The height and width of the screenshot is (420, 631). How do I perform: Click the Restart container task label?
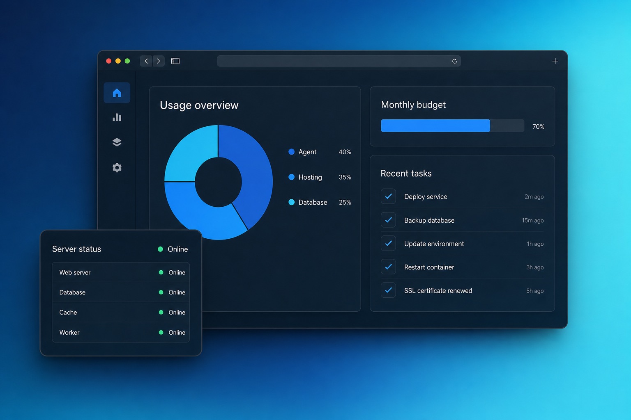429,267
